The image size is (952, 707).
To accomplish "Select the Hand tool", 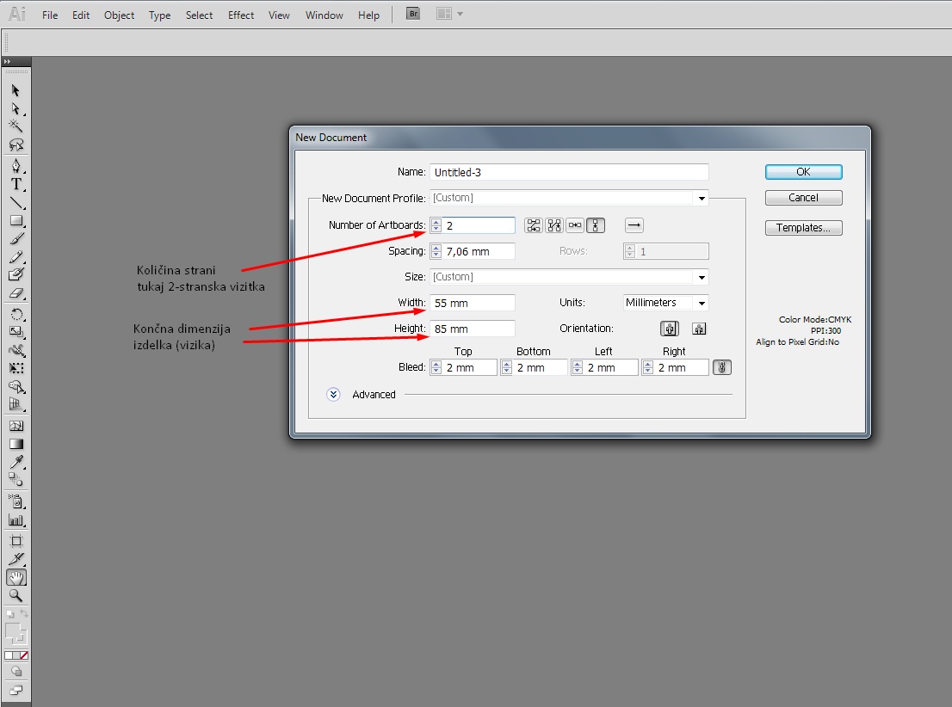I will (15, 578).
